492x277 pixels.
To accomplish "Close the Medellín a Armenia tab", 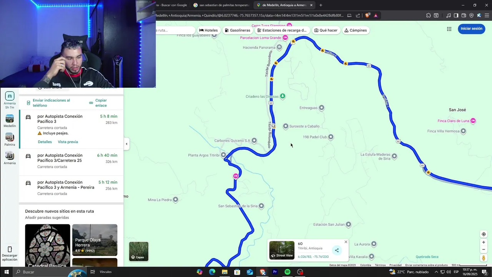I will pyautogui.click(x=311, y=5).
